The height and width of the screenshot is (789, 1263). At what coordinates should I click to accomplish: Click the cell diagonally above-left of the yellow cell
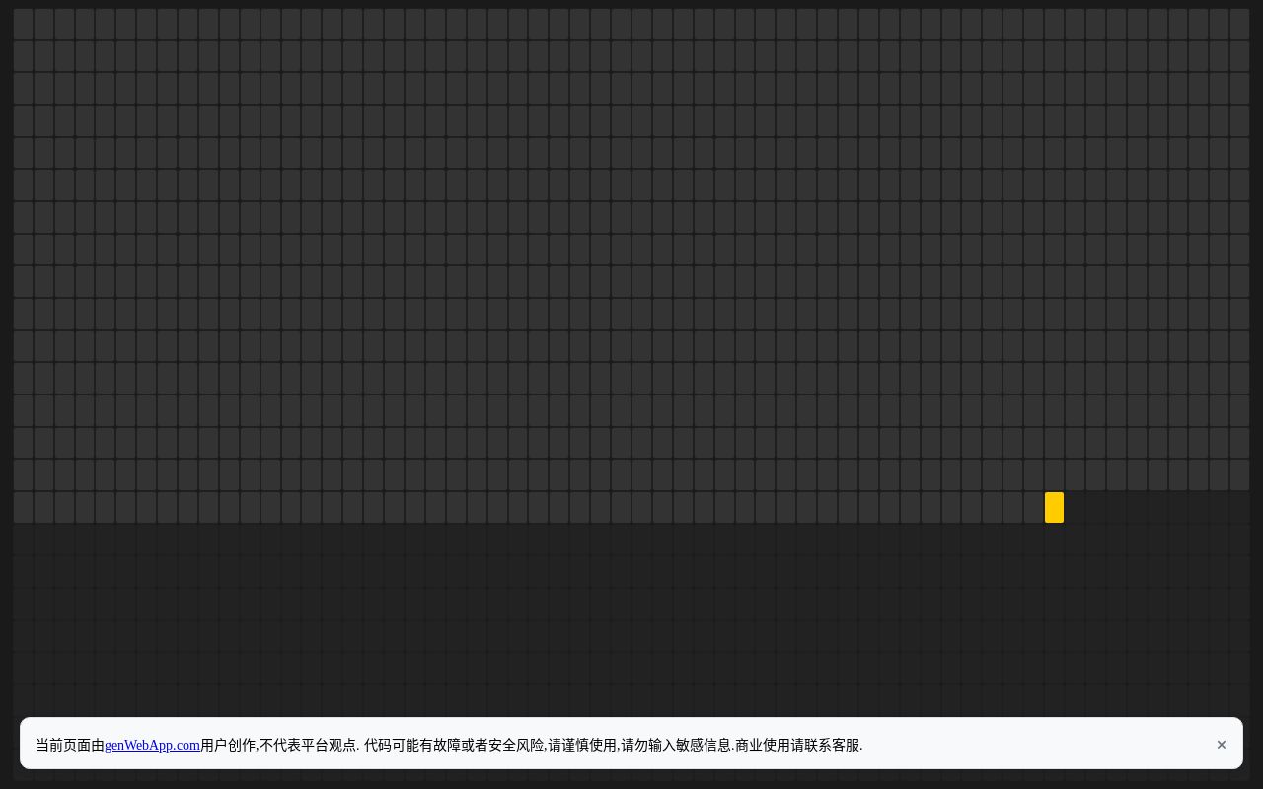[x=1033, y=474]
